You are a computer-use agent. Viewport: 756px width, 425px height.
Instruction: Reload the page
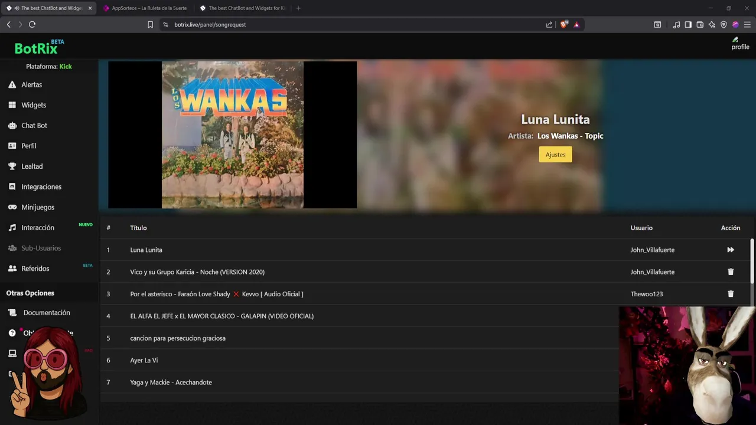pos(32,24)
